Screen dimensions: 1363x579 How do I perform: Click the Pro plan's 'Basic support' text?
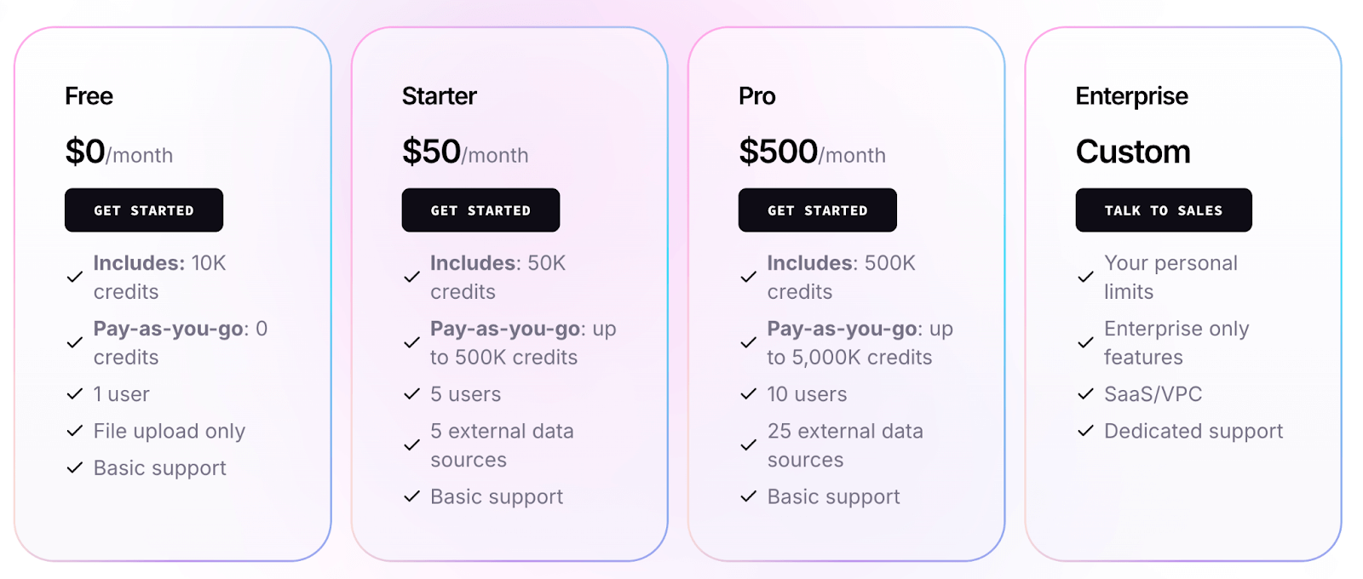(833, 496)
